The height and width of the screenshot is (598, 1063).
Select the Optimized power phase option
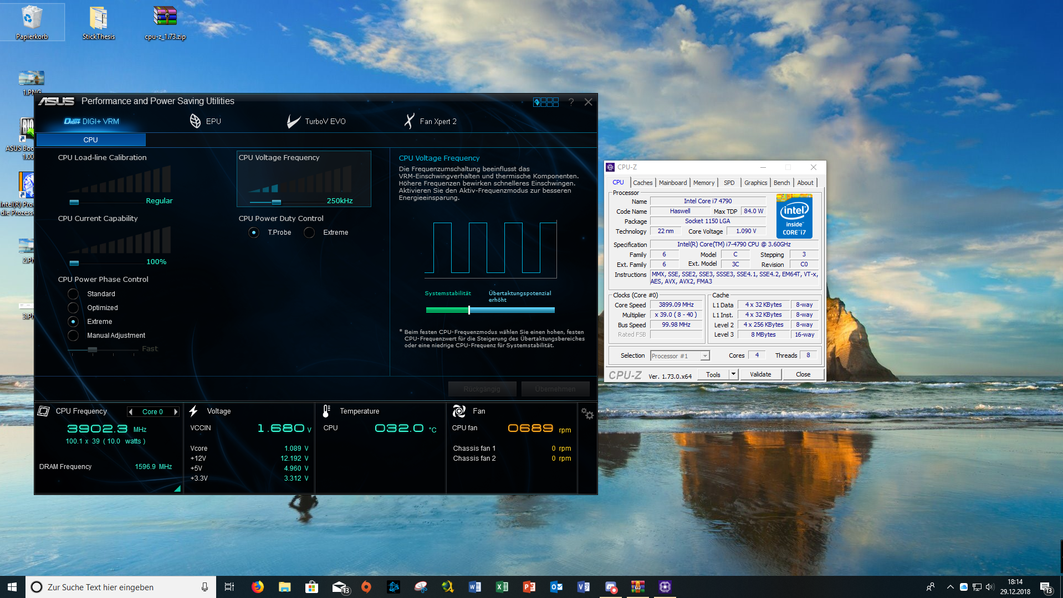click(x=73, y=308)
